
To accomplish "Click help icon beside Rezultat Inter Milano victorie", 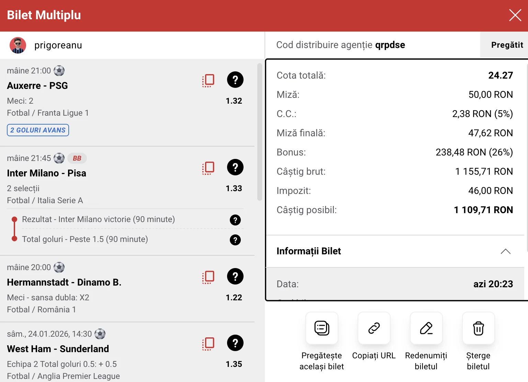I will click(x=235, y=220).
